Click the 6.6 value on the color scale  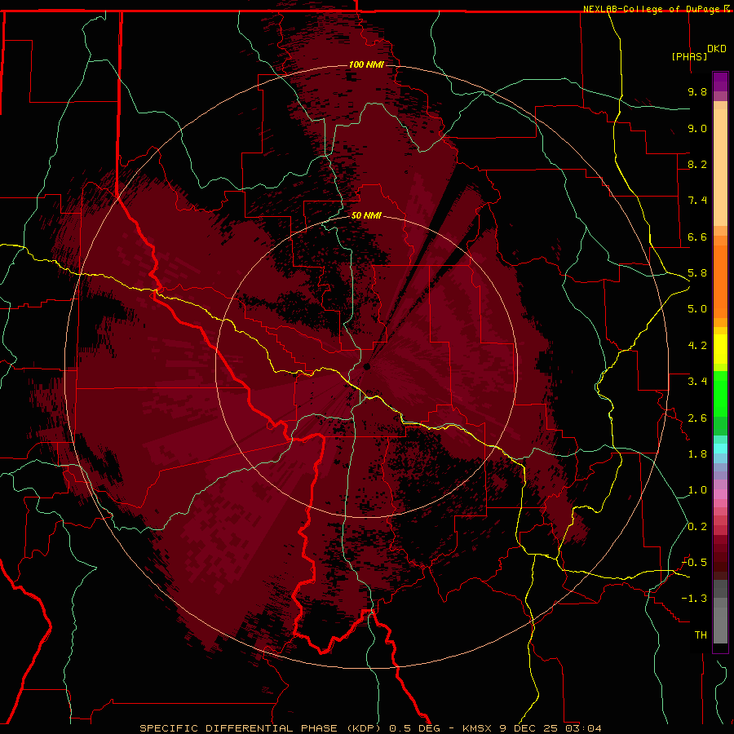[x=697, y=237]
